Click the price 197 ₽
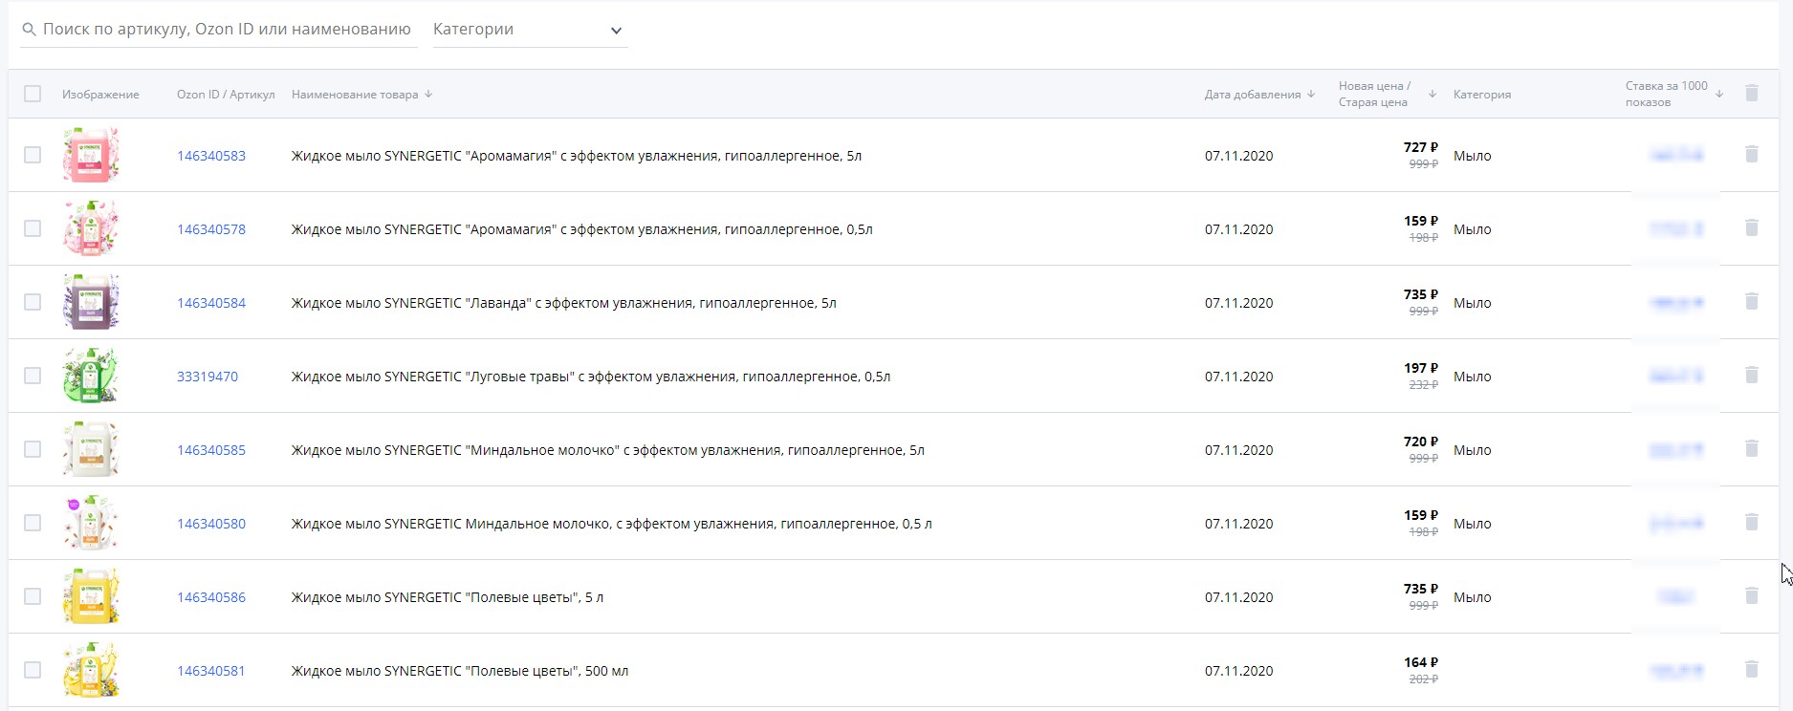 1421,368
